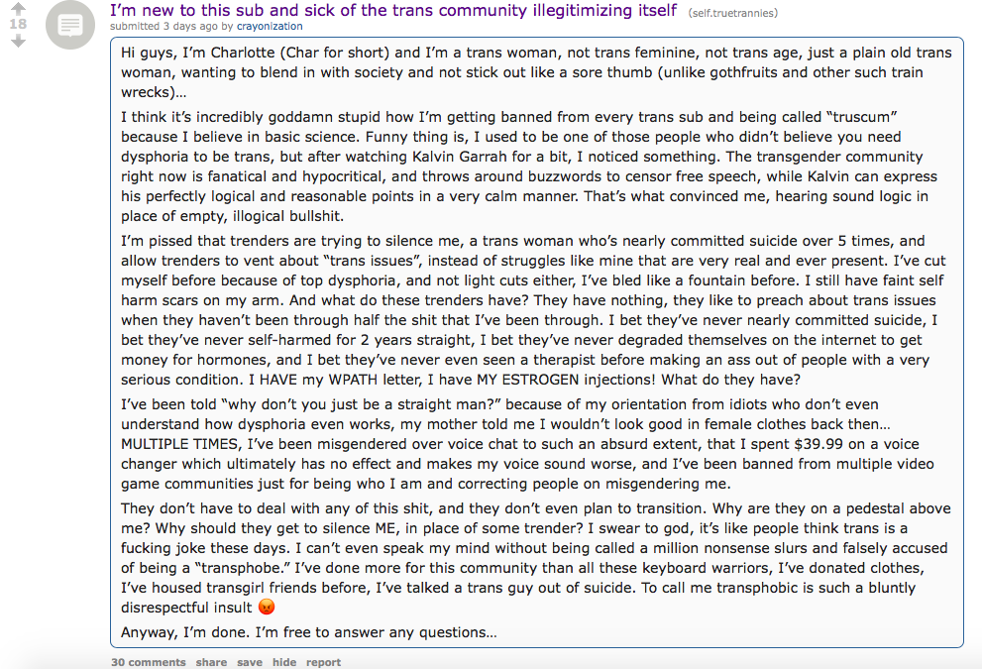Viewport: 982px width, 669px height.
Task: Report this post
Action: coord(323,662)
